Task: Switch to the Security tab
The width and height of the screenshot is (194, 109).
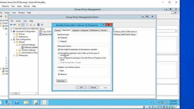Action: 104,30
